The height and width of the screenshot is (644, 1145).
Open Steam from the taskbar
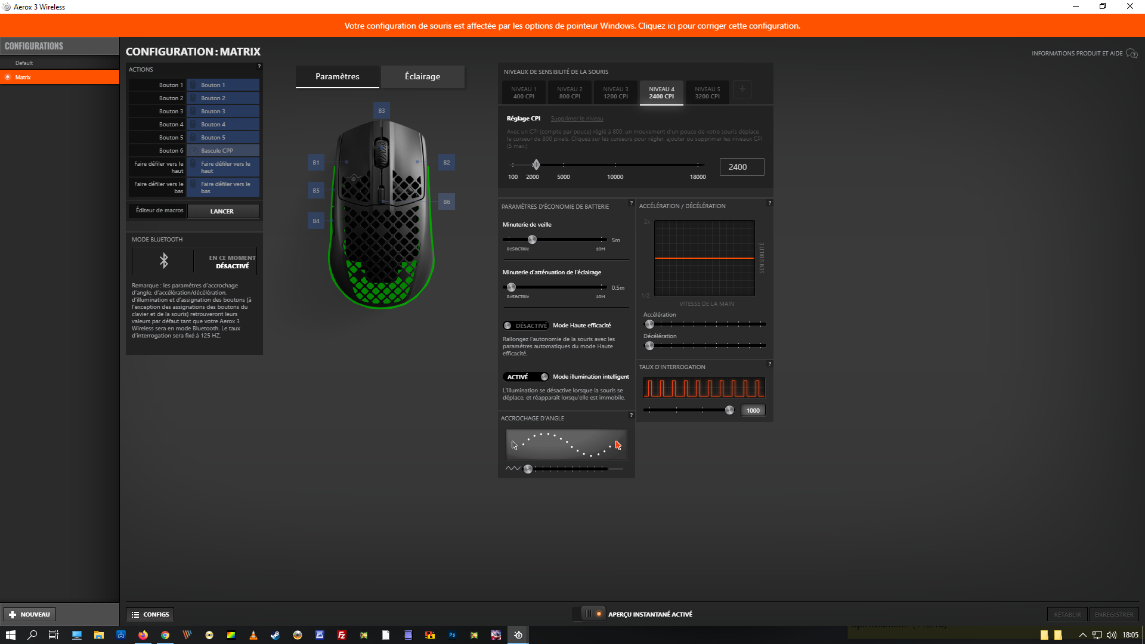275,635
